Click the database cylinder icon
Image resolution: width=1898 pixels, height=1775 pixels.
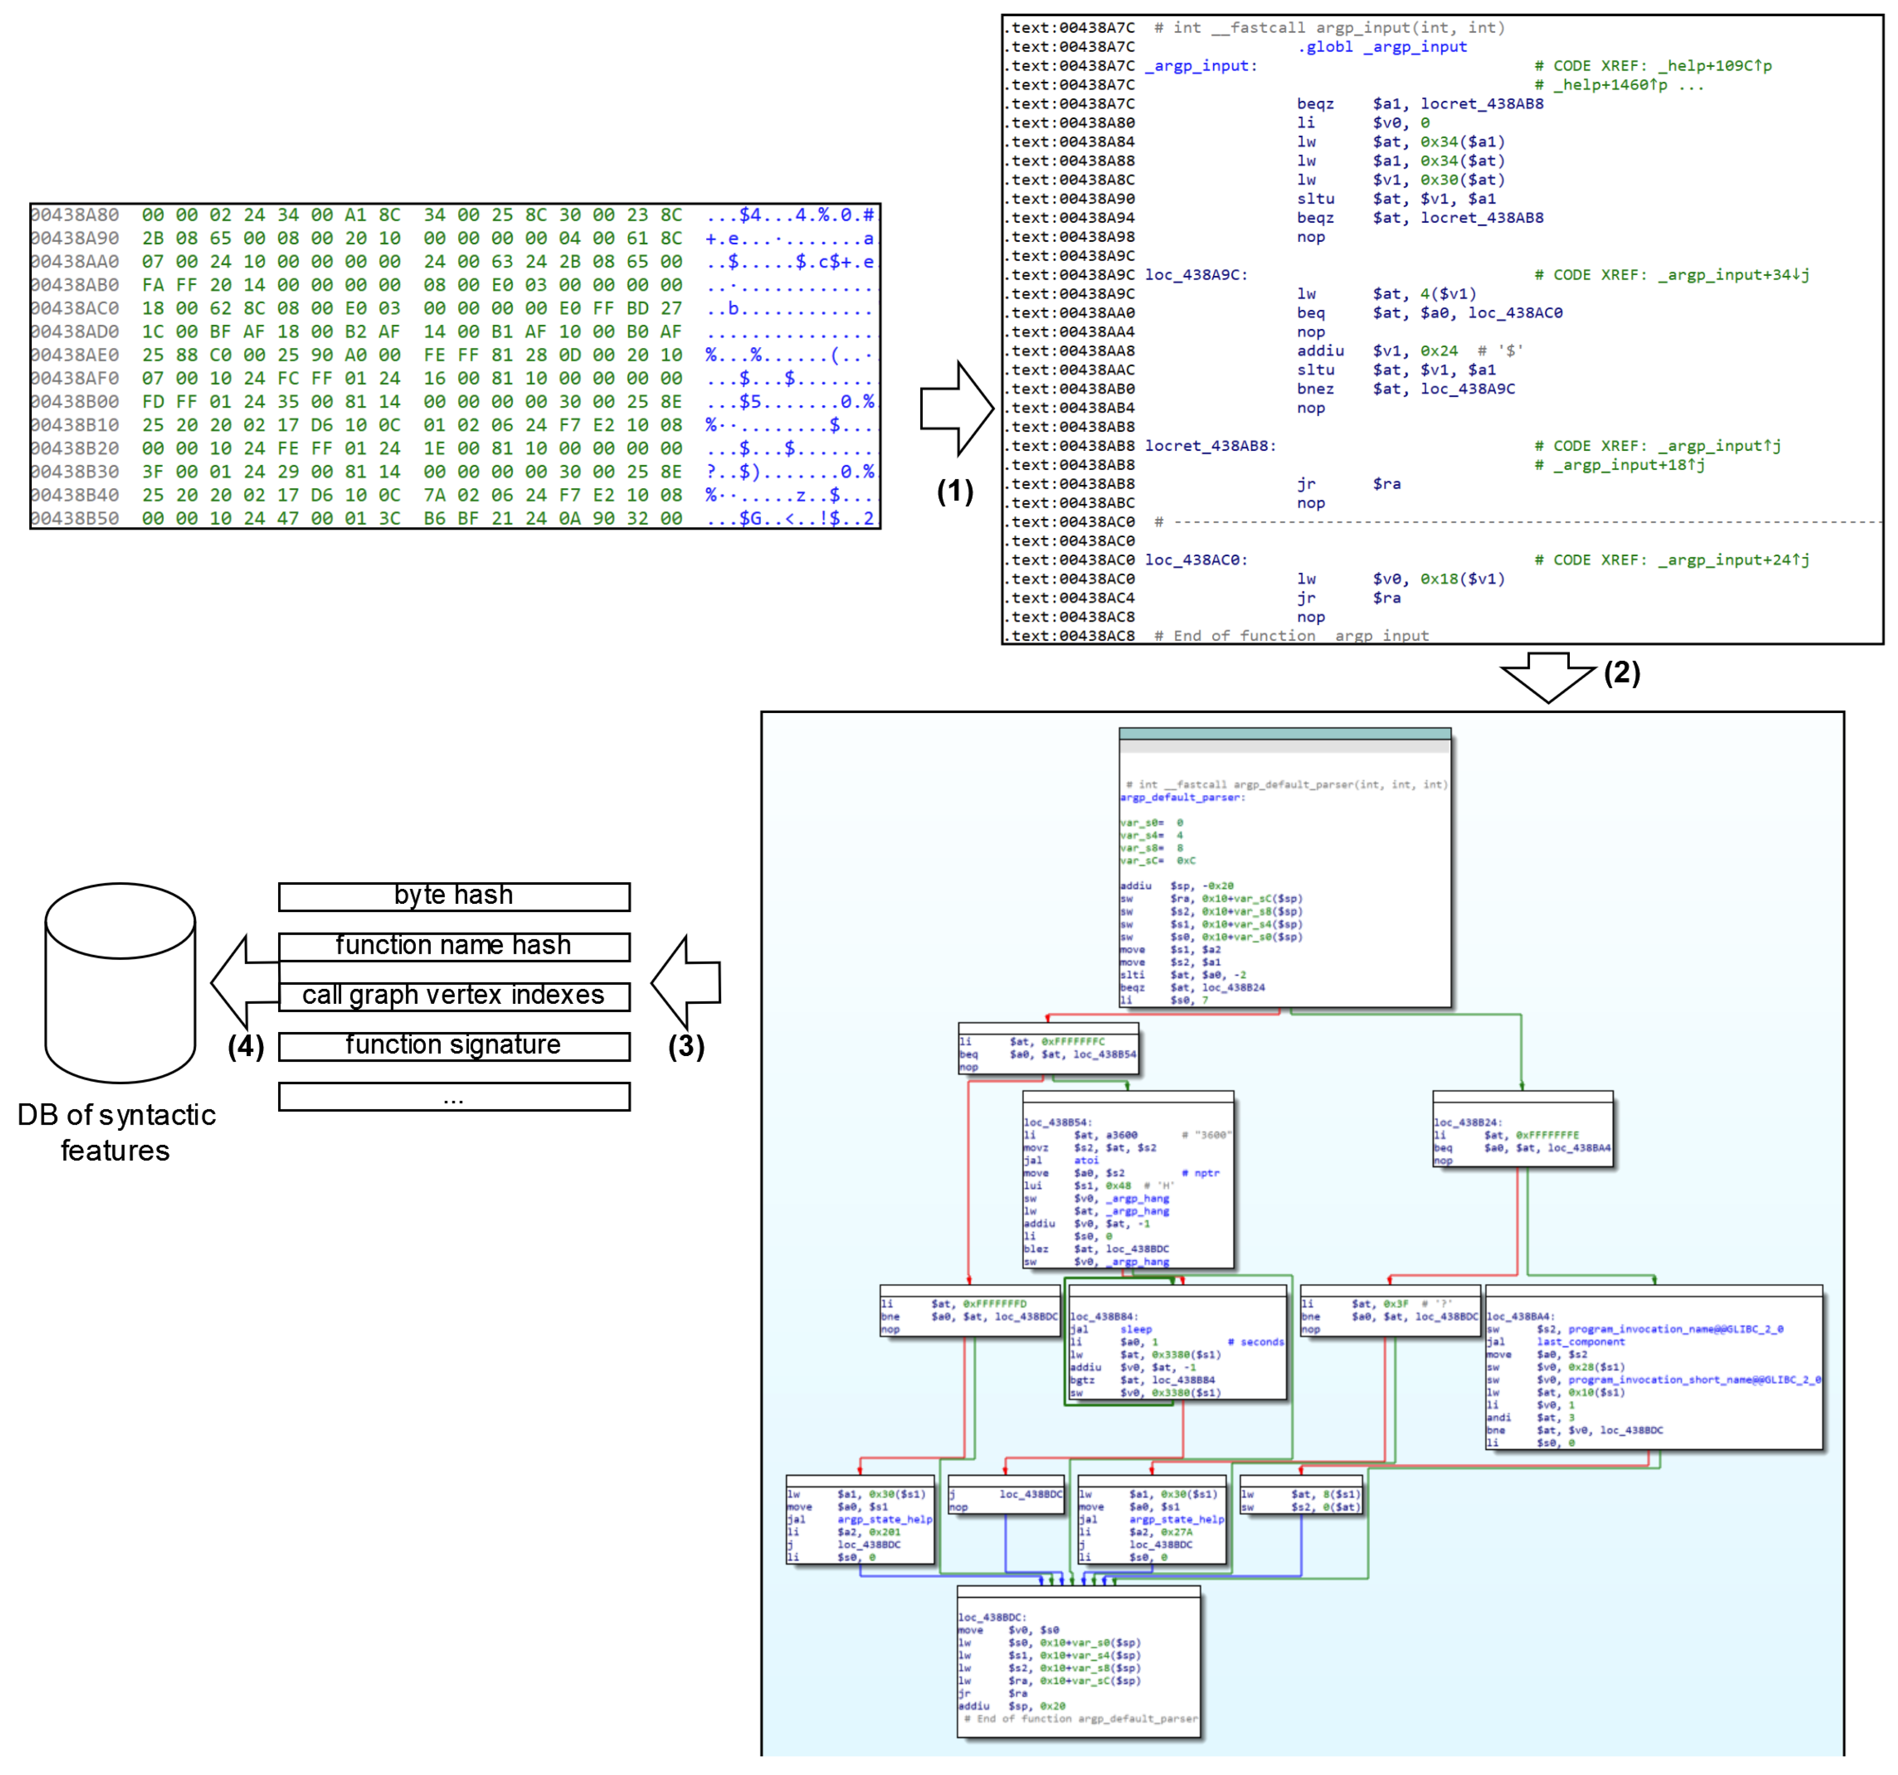coord(120,982)
